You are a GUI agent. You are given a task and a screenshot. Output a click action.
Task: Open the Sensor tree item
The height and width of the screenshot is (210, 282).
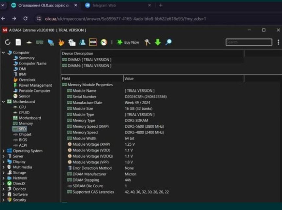click(x=22, y=96)
